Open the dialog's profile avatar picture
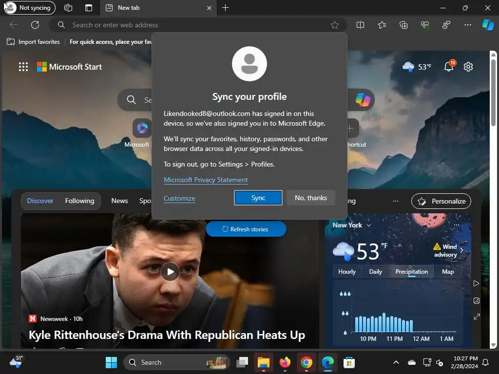 pyautogui.click(x=249, y=64)
